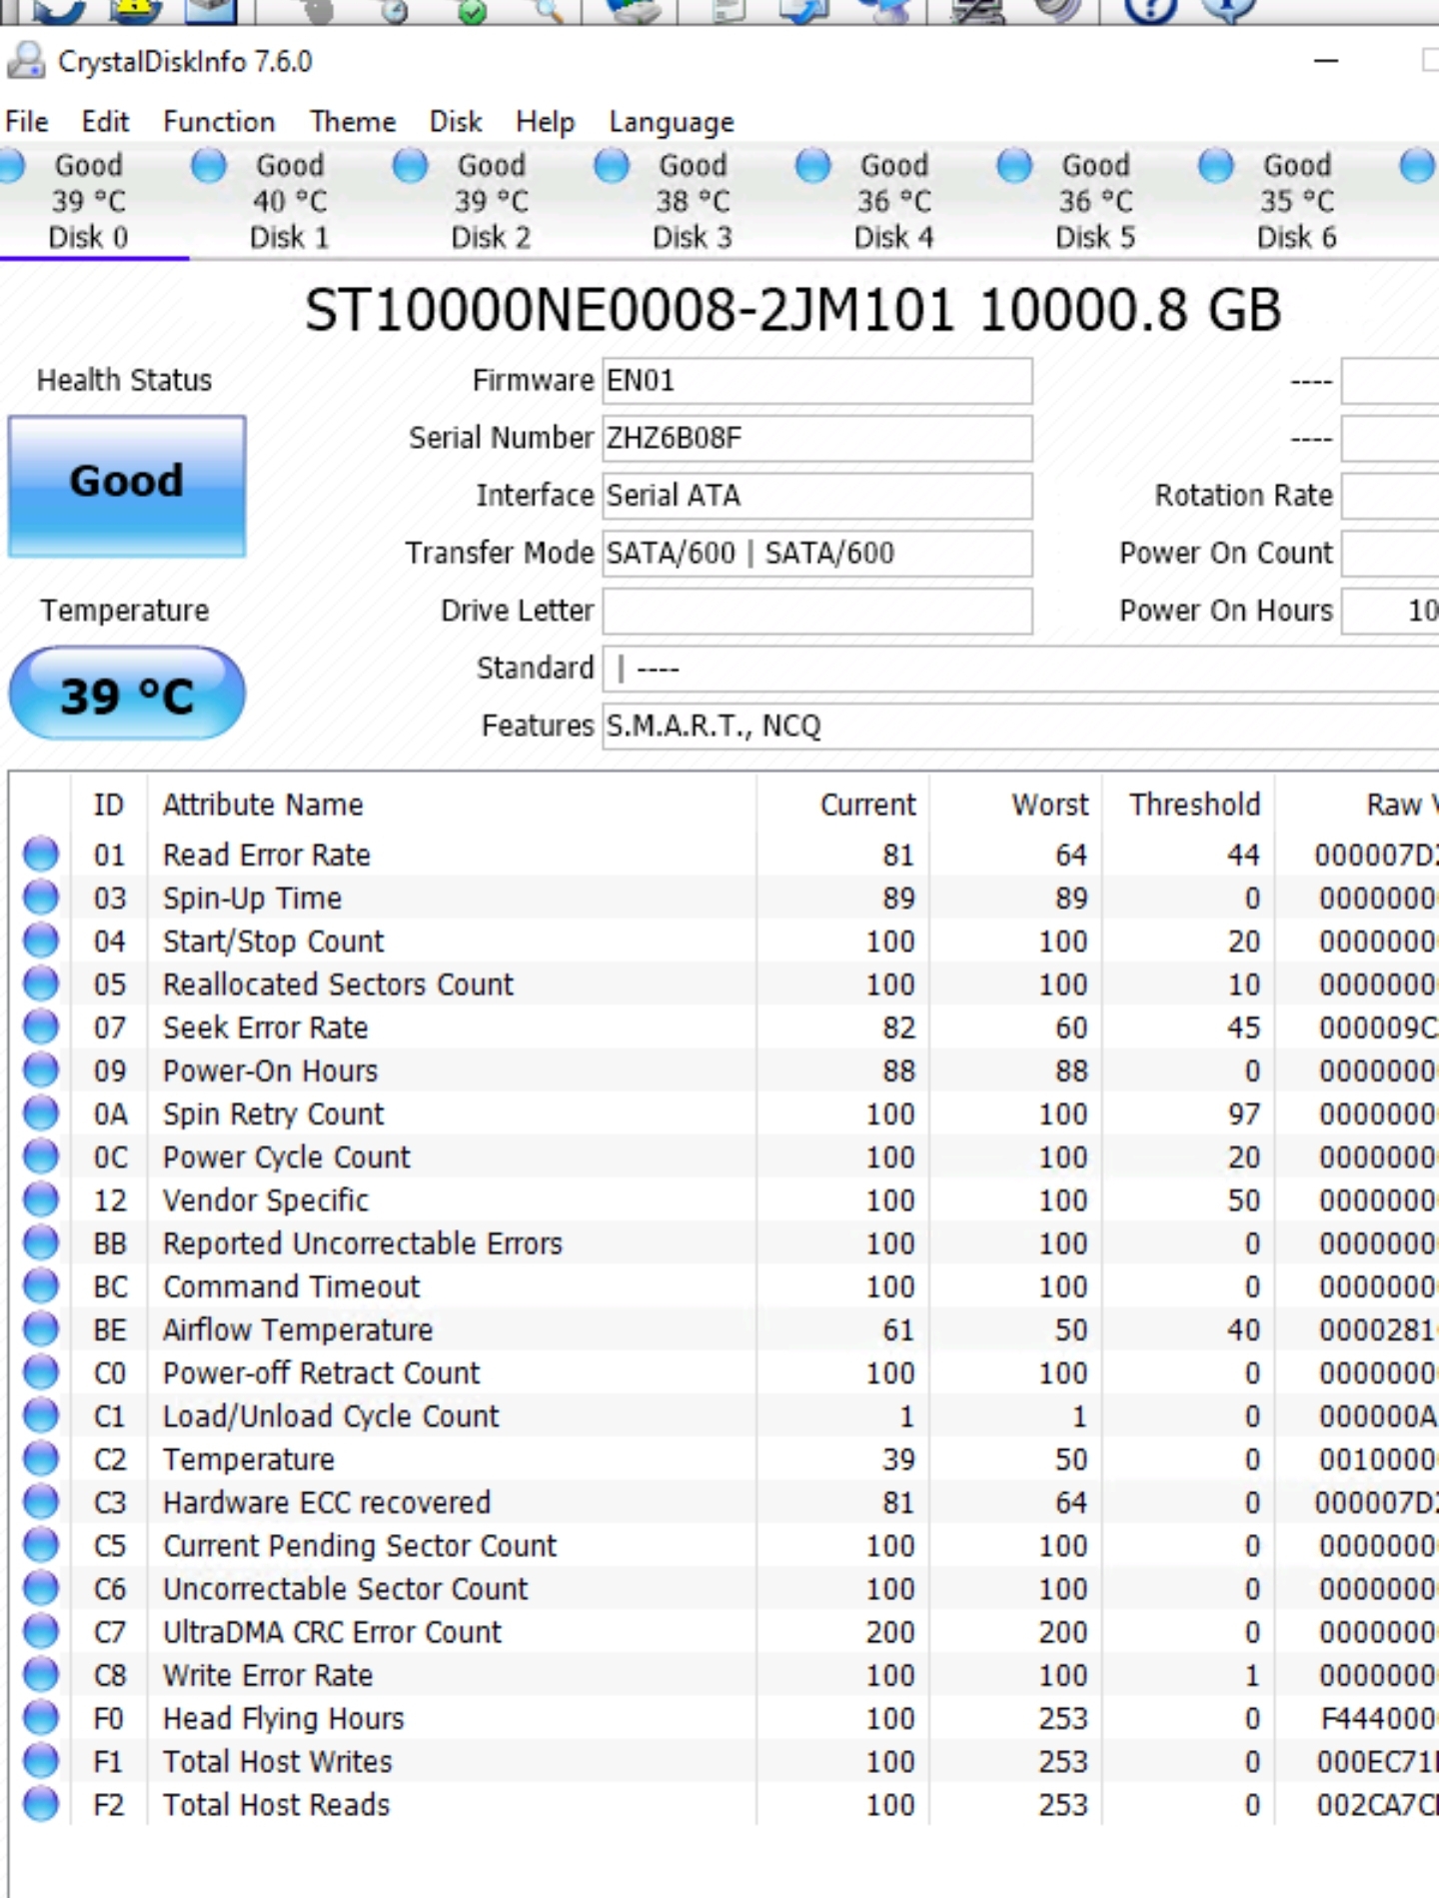The width and height of the screenshot is (1439, 1898).
Task: Open the Theme menu
Action: click(x=353, y=122)
